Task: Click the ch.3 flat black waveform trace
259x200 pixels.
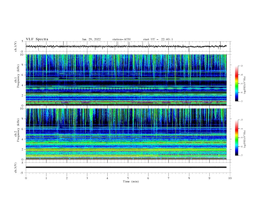Action: click(x=126, y=167)
